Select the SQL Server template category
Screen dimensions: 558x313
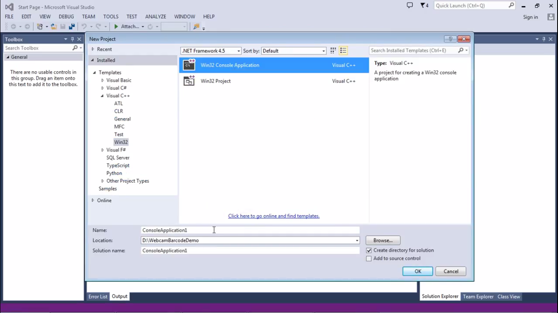pyautogui.click(x=118, y=158)
